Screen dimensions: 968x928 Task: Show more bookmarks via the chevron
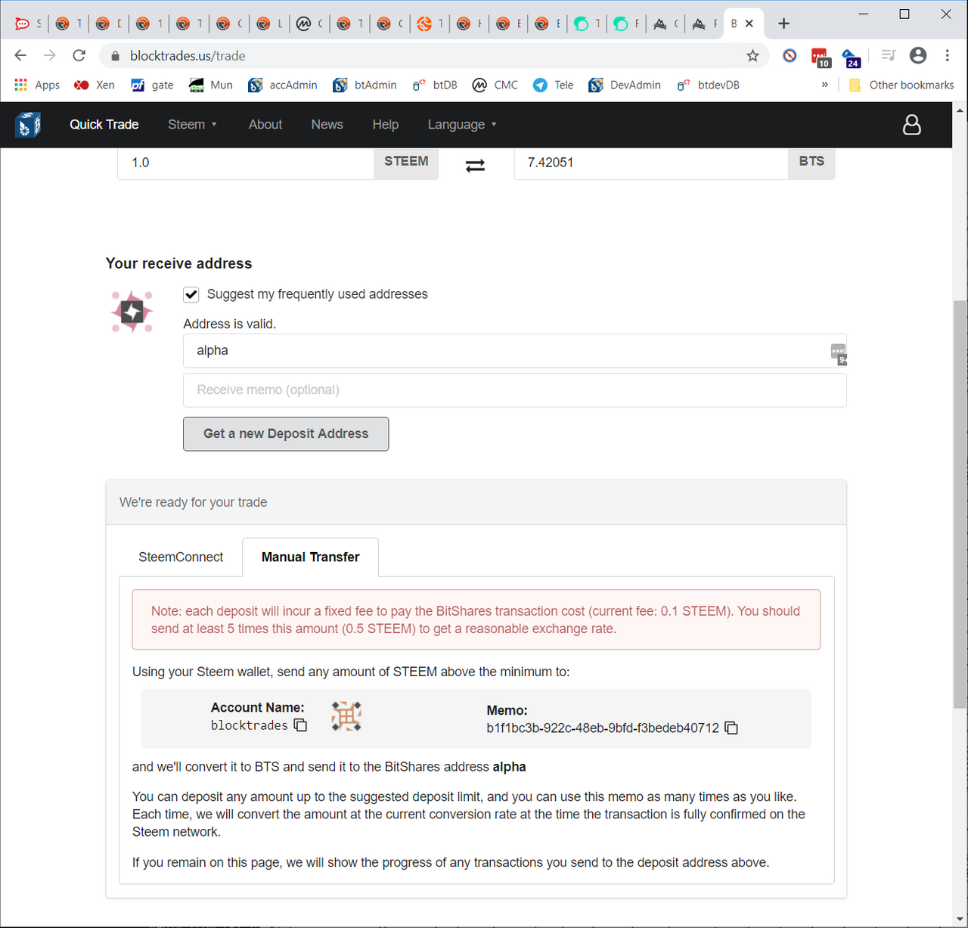[x=824, y=85]
